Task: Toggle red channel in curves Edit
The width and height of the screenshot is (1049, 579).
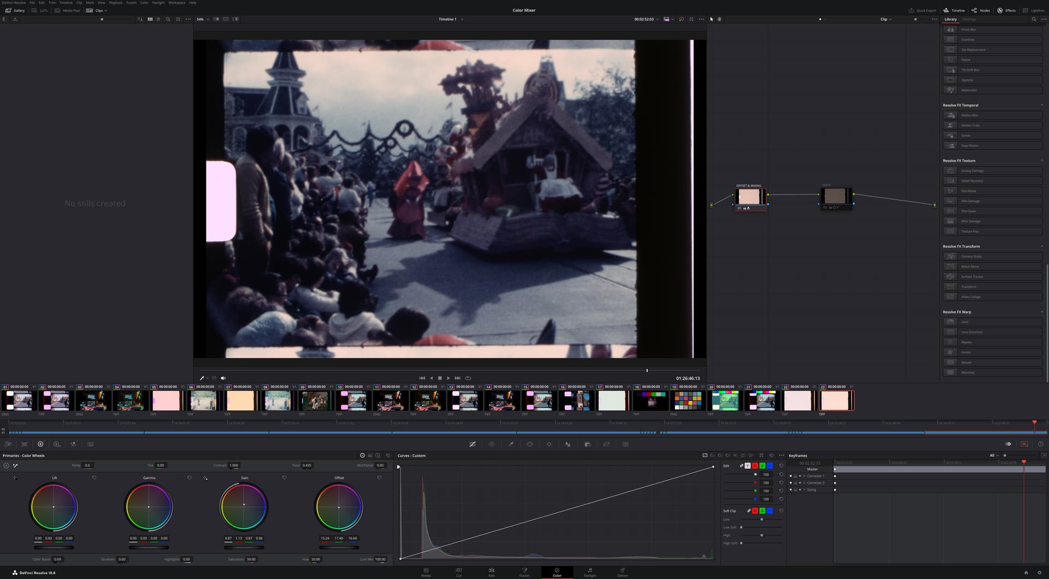Action: [755, 465]
